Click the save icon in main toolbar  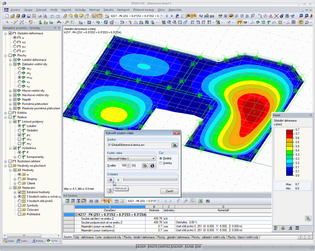[x=29, y=16]
